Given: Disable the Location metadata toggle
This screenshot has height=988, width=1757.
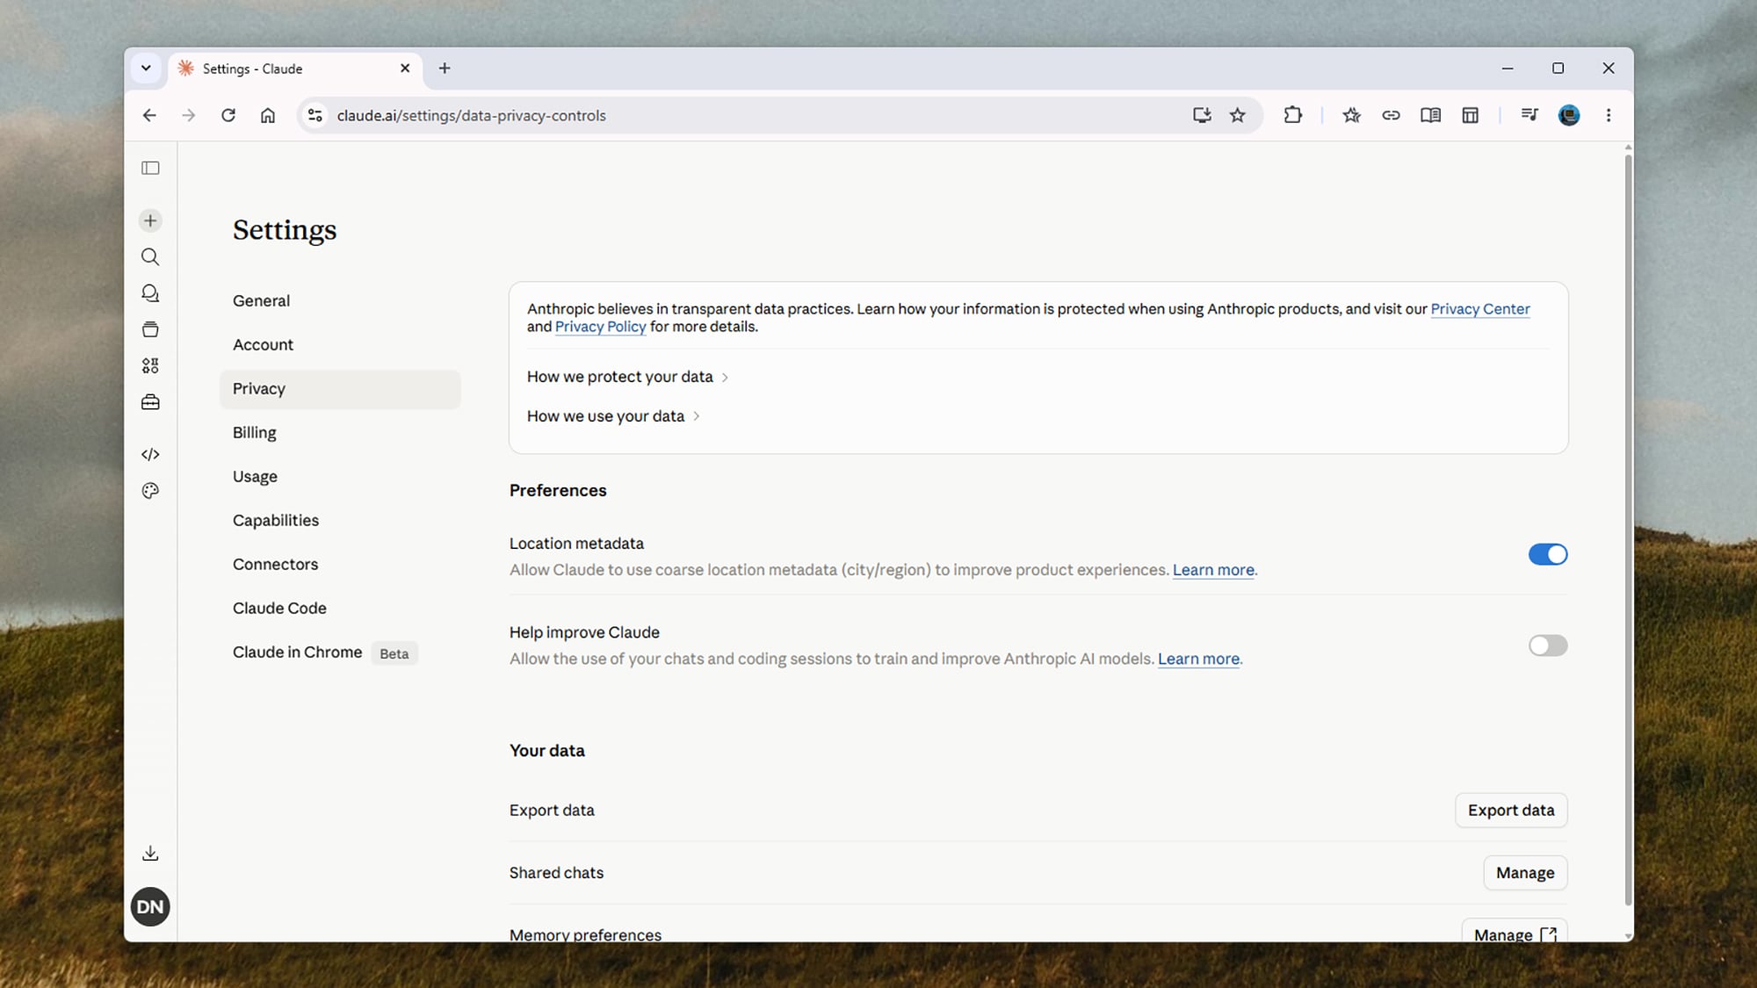Looking at the screenshot, I should click(x=1548, y=554).
